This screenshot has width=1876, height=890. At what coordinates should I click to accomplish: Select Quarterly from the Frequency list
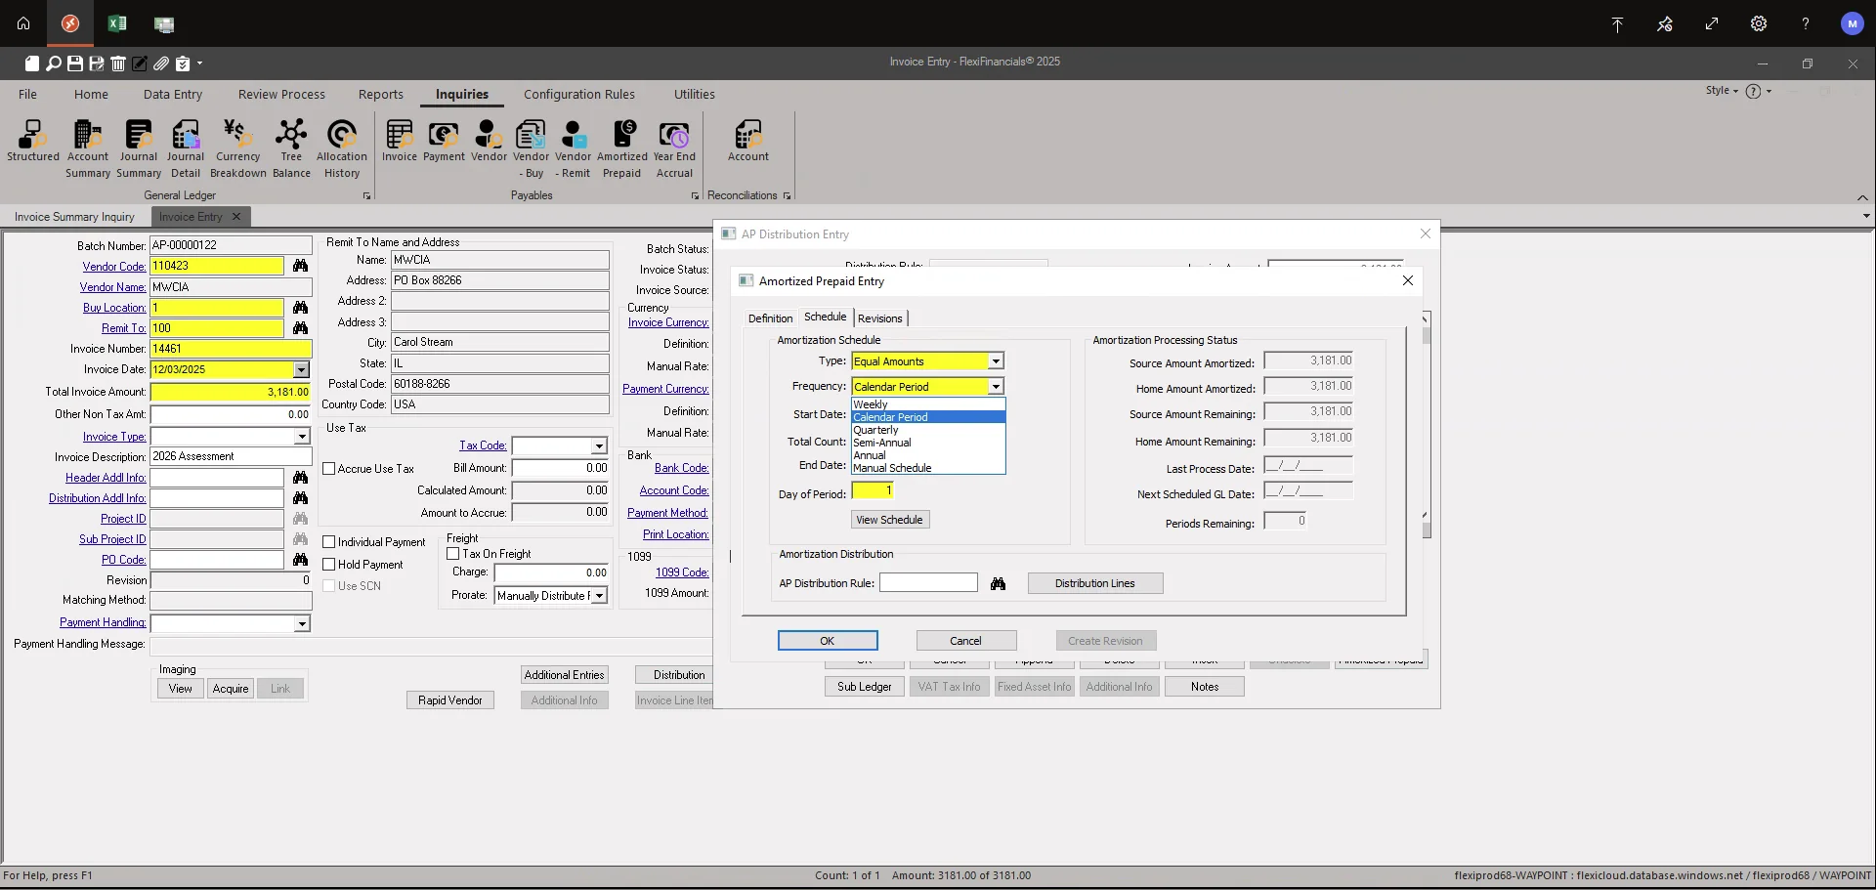(x=875, y=430)
